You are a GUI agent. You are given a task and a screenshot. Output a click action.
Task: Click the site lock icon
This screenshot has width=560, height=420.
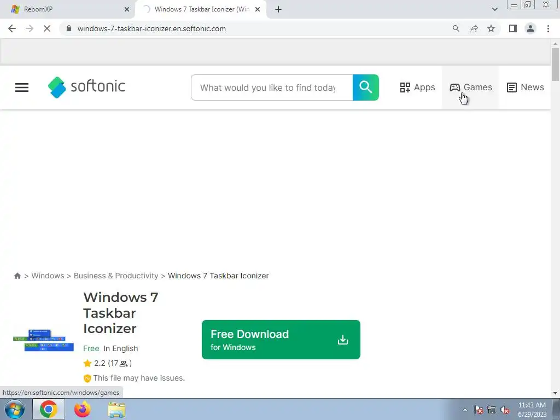[69, 28]
